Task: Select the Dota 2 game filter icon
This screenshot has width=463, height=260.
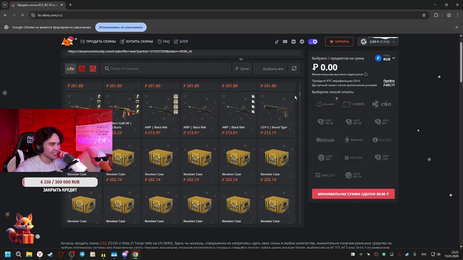Action: (x=82, y=69)
